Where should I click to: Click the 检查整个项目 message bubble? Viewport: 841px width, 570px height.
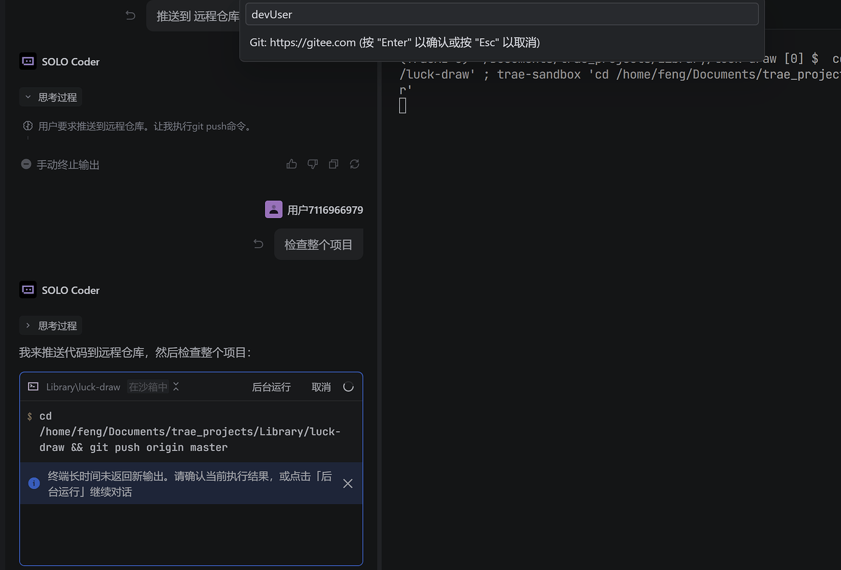(319, 244)
